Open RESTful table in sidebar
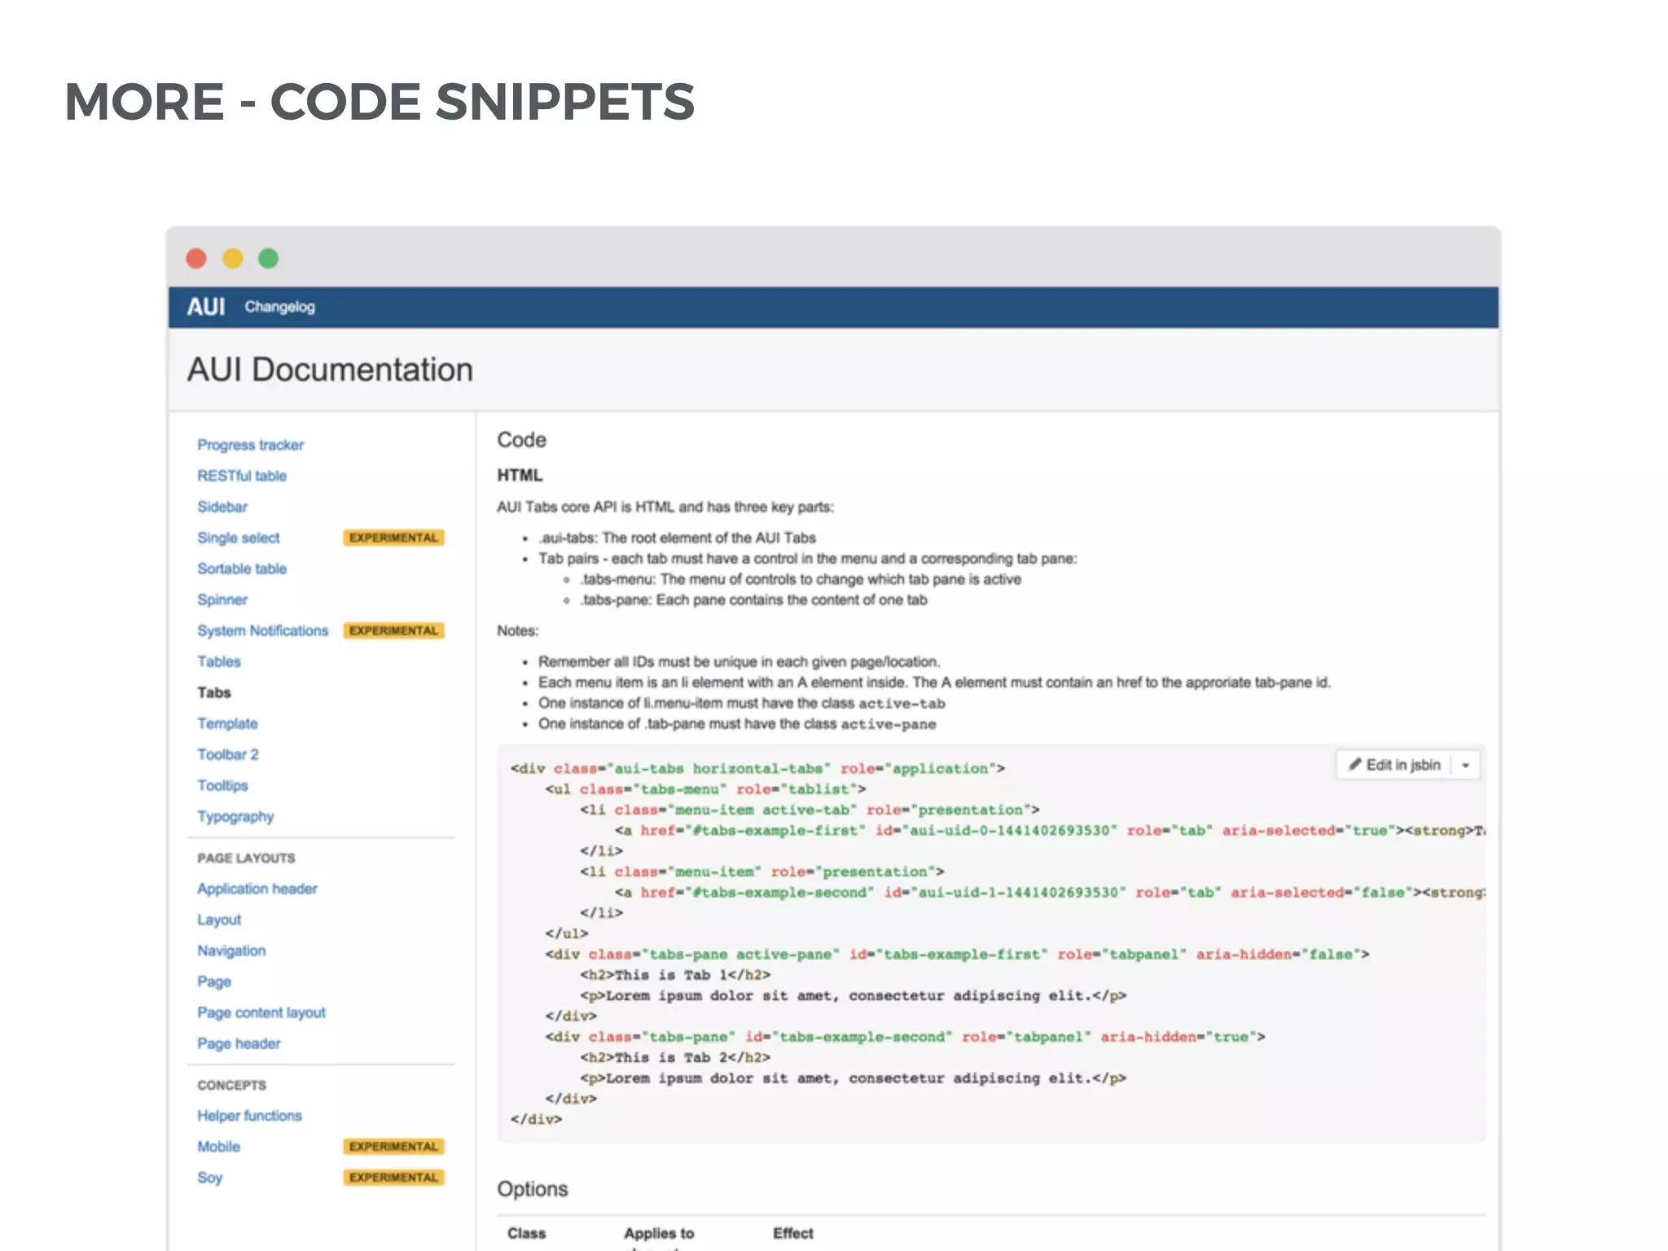Viewport: 1668px width, 1251px height. pyautogui.click(x=242, y=476)
